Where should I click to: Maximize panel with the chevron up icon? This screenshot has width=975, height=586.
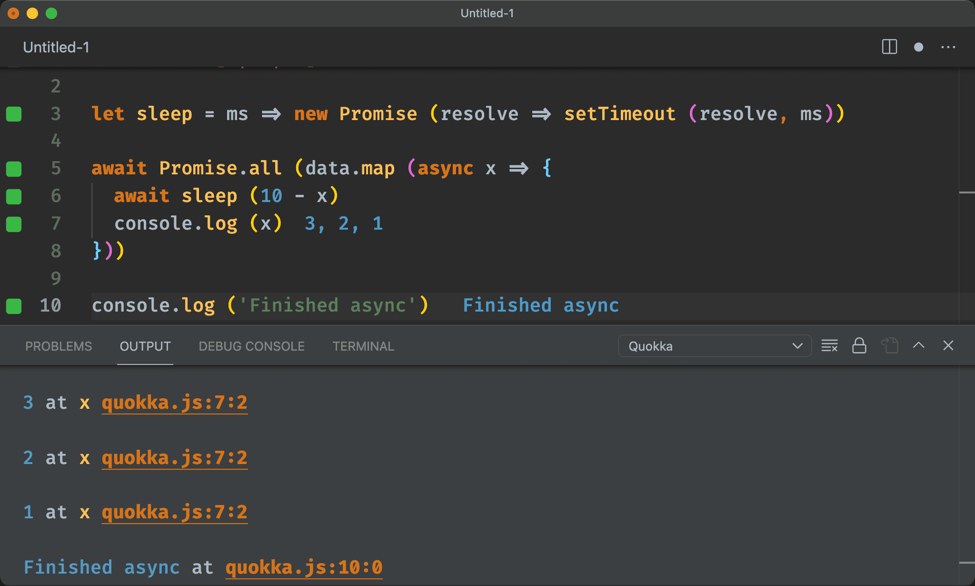(x=918, y=346)
